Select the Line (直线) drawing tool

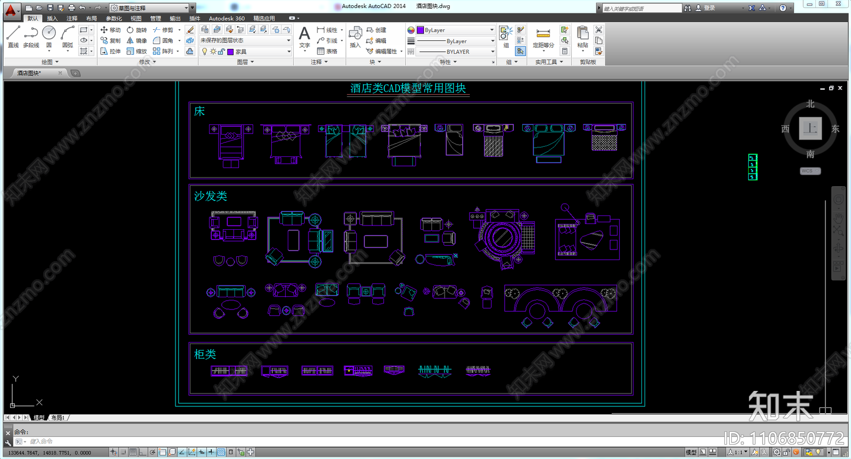point(13,36)
